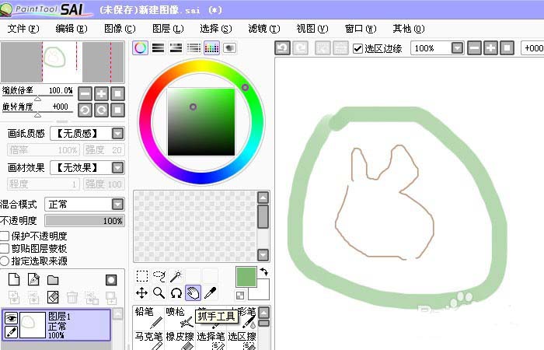The width and height of the screenshot is (544, 350).
Task: Select the 橡皮擦 tool
Action: pos(180,341)
